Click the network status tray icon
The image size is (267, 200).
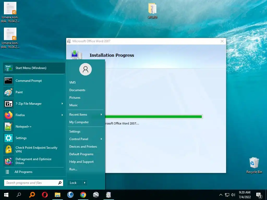click(227, 195)
